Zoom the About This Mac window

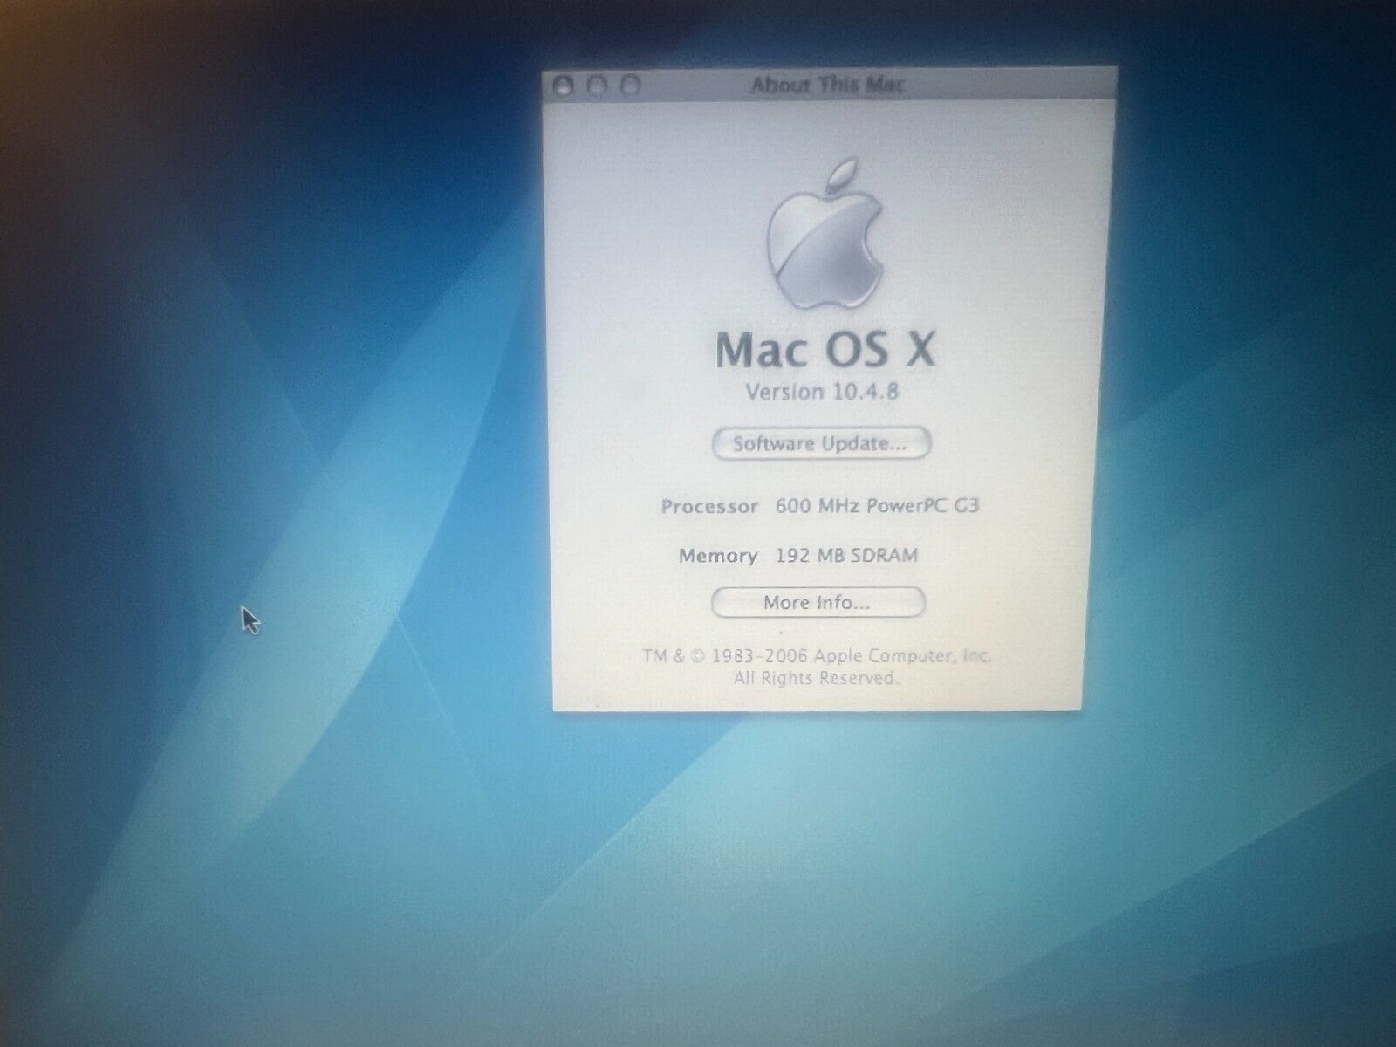click(x=630, y=86)
